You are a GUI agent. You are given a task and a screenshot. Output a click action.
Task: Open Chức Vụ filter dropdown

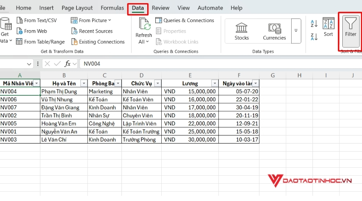tap(158, 83)
